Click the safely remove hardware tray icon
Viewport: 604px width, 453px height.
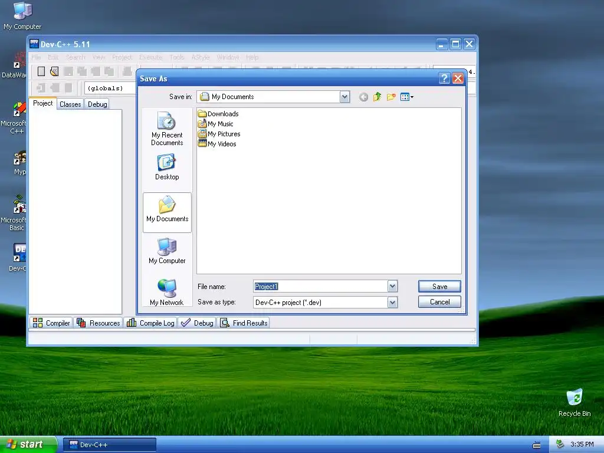pos(560,445)
